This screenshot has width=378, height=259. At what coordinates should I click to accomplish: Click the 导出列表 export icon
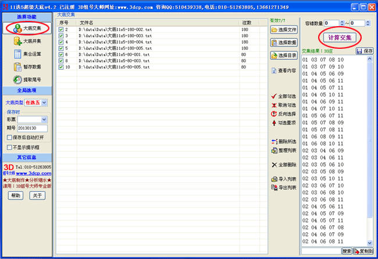tap(284, 188)
